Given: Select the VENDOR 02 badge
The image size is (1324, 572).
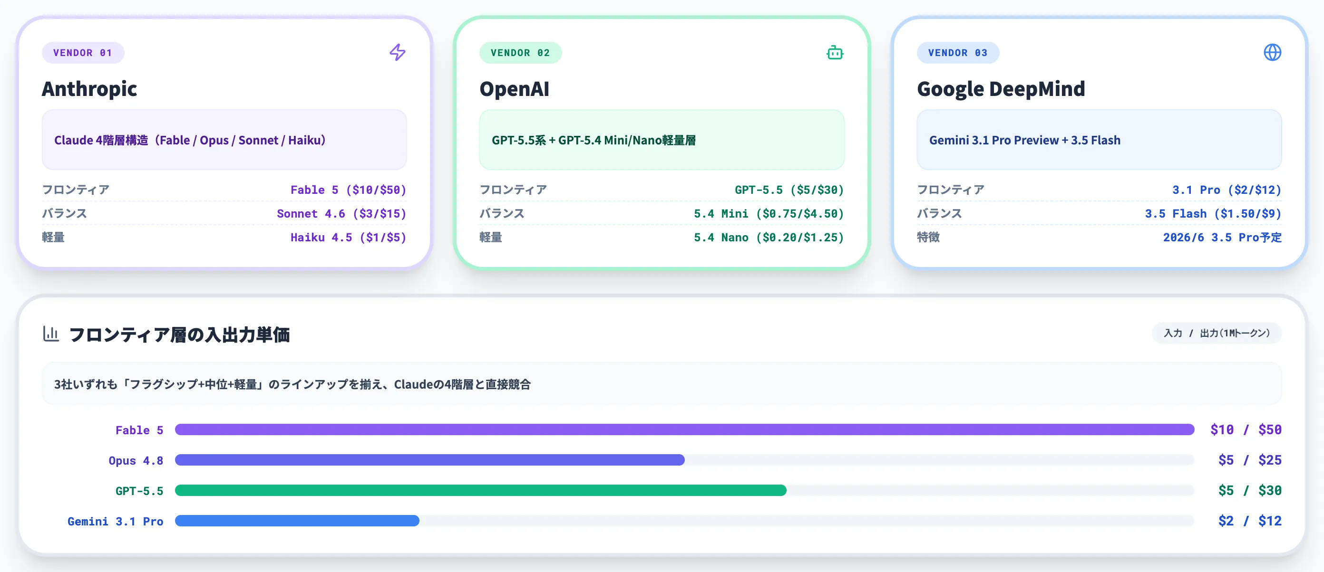Looking at the screenshot, I should pos(520,53).
